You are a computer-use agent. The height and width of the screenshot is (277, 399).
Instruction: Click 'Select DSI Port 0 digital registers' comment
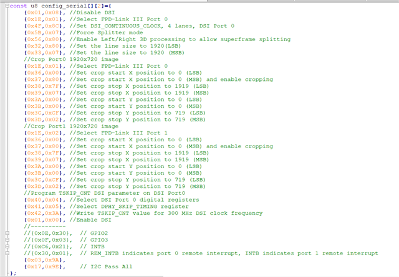135,200
